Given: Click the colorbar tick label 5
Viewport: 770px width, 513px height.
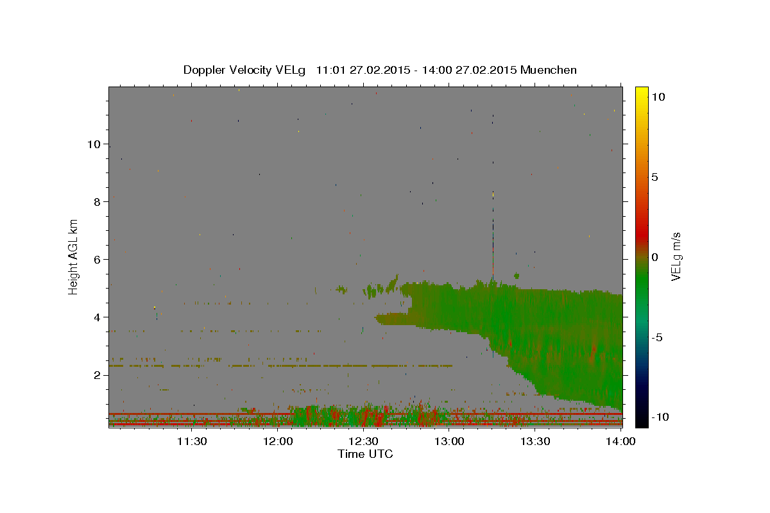Looking at the screenshot, I should coord(654,177).
